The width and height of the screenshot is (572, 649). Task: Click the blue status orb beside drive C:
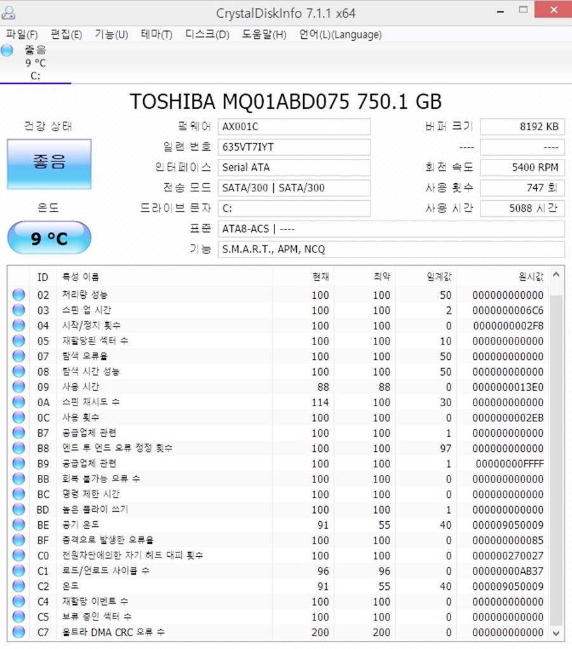(7, 51)
